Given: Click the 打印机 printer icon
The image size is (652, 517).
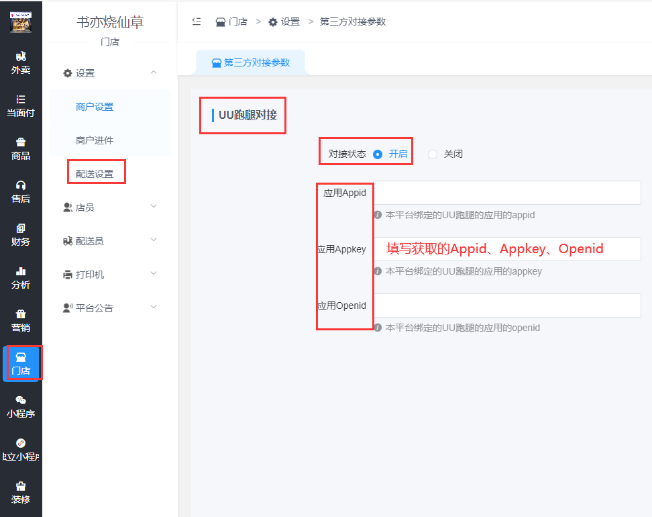Looking at the screenshot, I should [67, 275].
